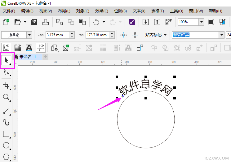Select the Artistic Media tool

coord(6,122)
